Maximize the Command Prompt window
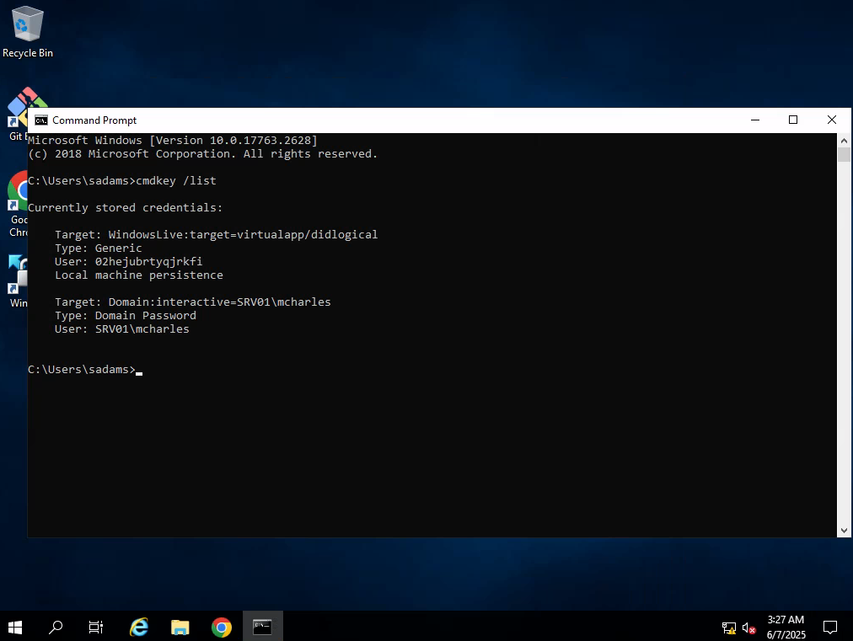The height and width of the screenshot is (641, 853). pos(792,120)
